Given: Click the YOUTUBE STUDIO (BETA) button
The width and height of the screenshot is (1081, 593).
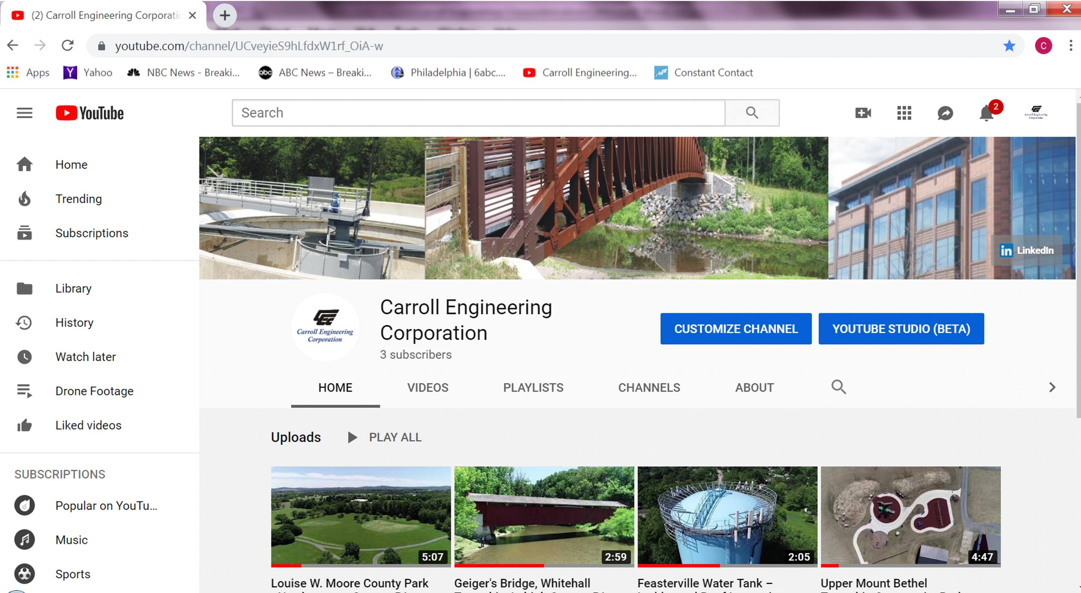Looking at the screenshot, I should (x=901, y=329).
